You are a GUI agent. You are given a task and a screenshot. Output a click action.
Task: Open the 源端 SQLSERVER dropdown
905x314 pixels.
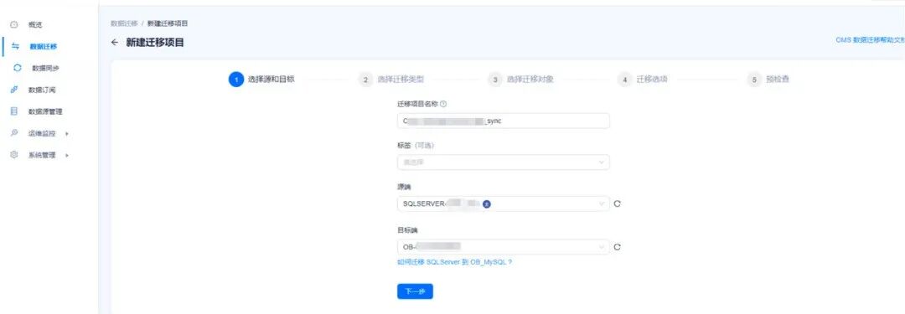[x=504, y=203]
